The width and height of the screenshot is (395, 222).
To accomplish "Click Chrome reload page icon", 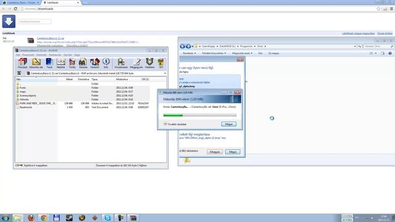I will click(15, 9).
